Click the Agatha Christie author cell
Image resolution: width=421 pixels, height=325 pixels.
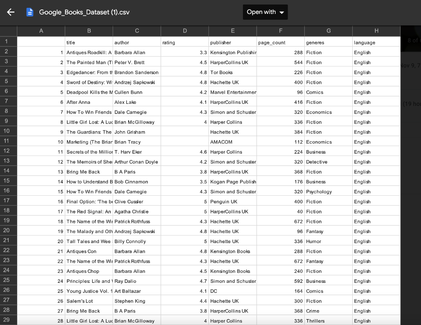tap(136, 211)
